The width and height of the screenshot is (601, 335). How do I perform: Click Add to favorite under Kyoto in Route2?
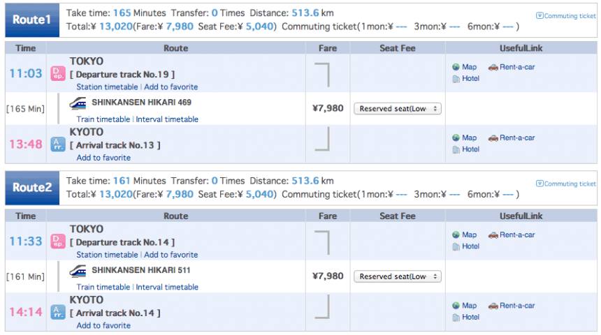click(x=103, y=325)
